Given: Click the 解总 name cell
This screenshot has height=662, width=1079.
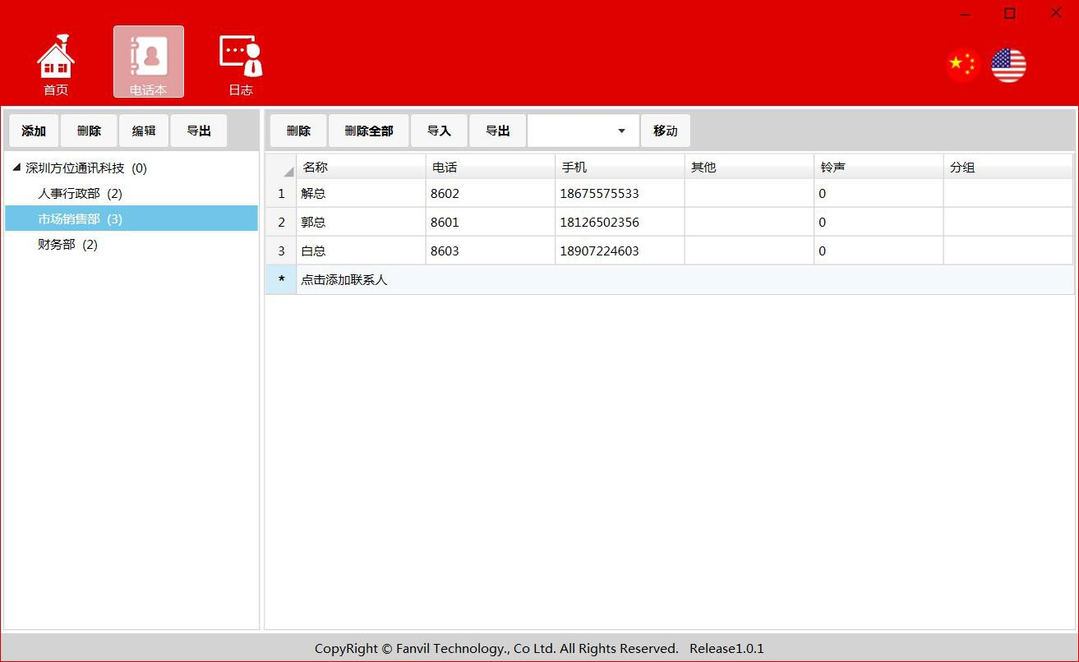Looking at the screenshot, I should click(360, 194).
